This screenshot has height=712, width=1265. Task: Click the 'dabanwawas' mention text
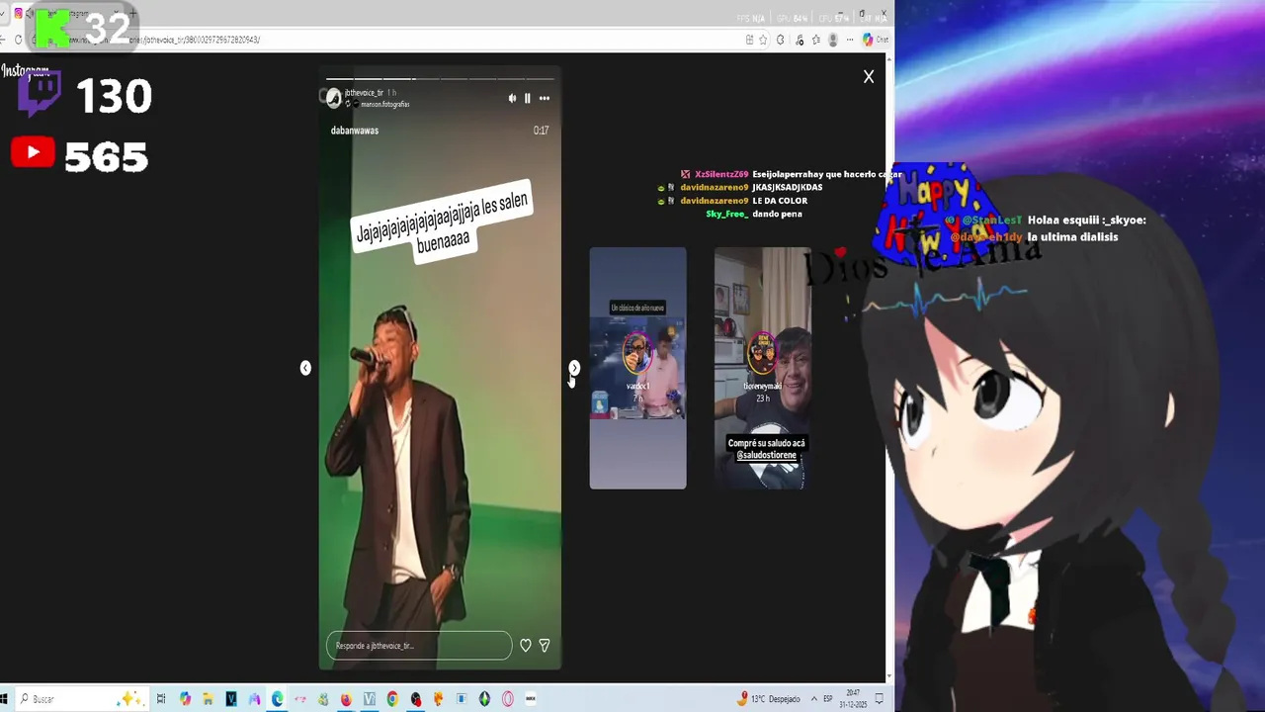click(x=355, y=131)
